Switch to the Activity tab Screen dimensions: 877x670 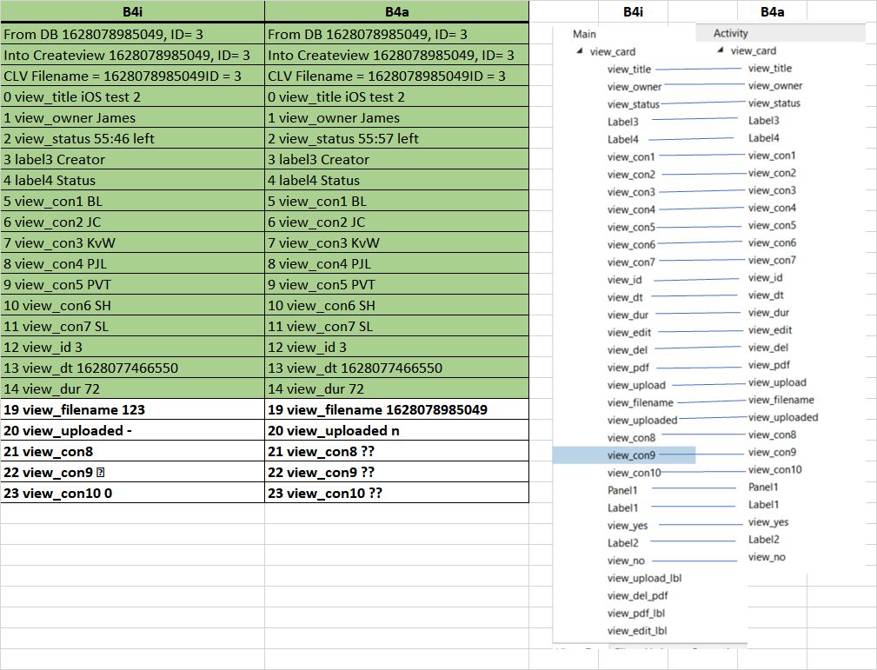pos(730,33)
